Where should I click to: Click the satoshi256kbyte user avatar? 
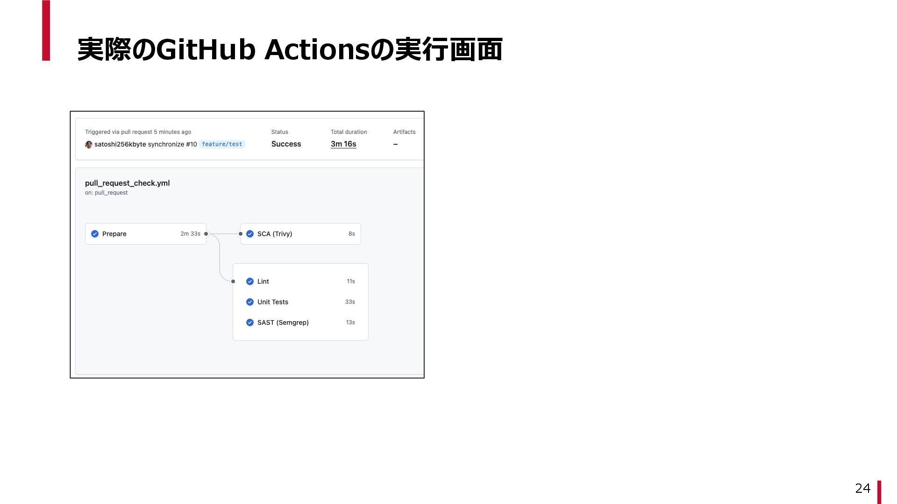point(88,145)
